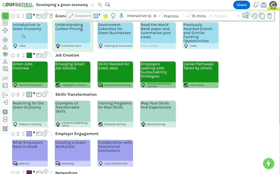Click the green lightning bolt button
280x174 pixels.
click(269, 164)
